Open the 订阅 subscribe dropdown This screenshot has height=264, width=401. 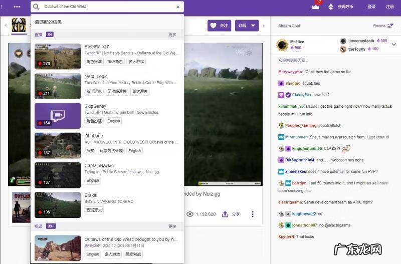(247, 26)
